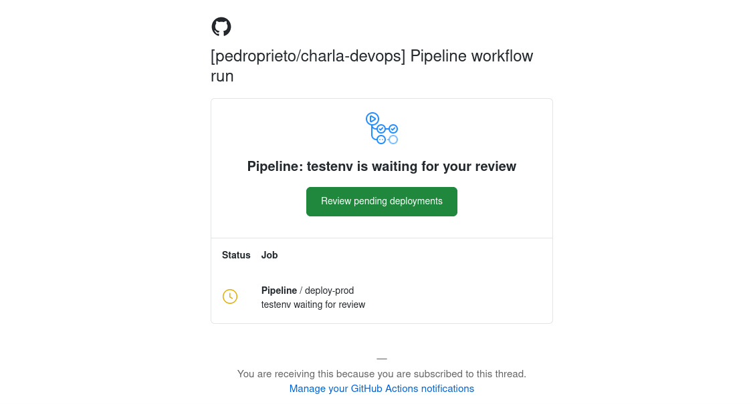The width and height of the screenshot is (753, 404).
Task: Click the play circle in workflow graphic
Action: point(372,119)
